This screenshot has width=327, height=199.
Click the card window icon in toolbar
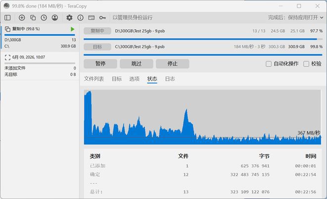[91, 17]
